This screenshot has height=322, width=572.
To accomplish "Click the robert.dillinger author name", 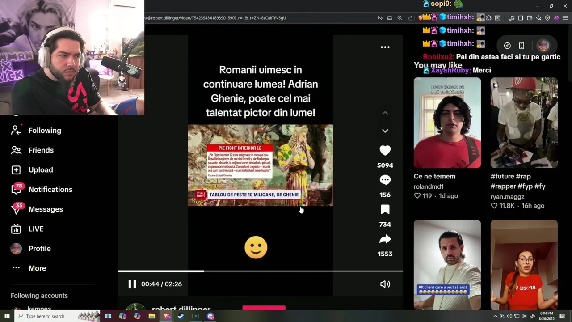I will 181,308.
